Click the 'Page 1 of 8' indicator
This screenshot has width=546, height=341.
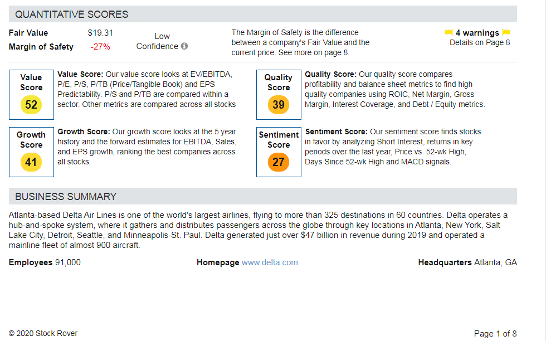[495, 334]
